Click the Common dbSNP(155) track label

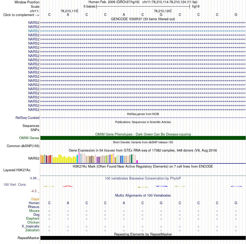(23, 146)
